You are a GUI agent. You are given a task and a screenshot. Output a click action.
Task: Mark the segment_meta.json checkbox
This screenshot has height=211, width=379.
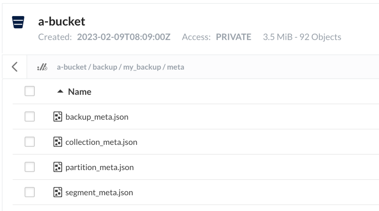coord(29,192)
